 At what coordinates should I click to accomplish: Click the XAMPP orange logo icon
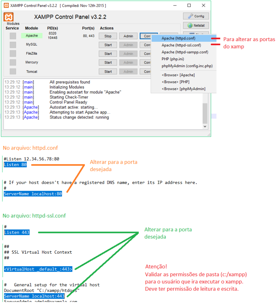click(8, 17)
